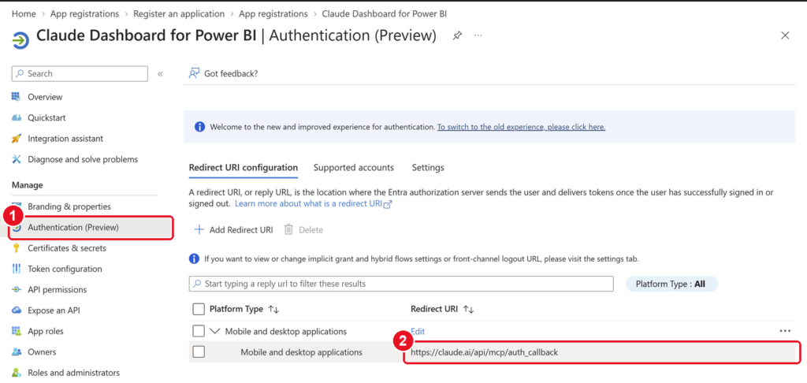Click Claude Dashboard for Power BI breadcrumb
The image size is (807, 383).
pos(384,14)
